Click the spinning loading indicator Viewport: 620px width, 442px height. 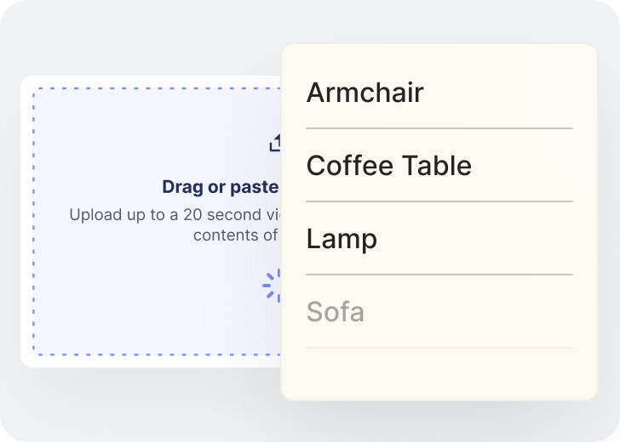(x=272, y=285)
